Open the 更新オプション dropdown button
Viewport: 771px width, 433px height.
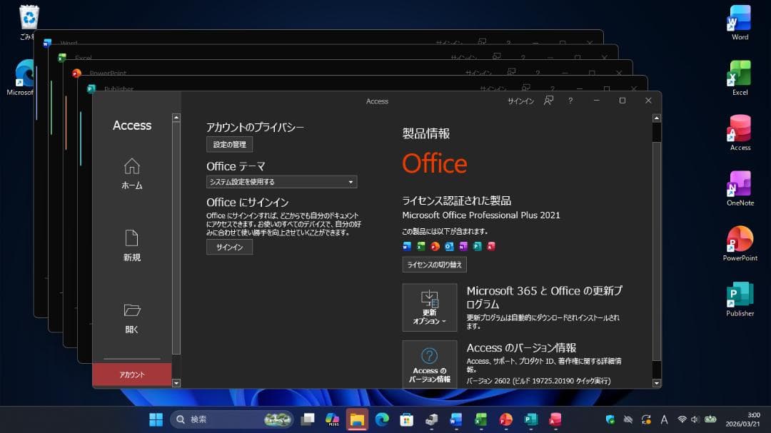(x=429, y=307)
